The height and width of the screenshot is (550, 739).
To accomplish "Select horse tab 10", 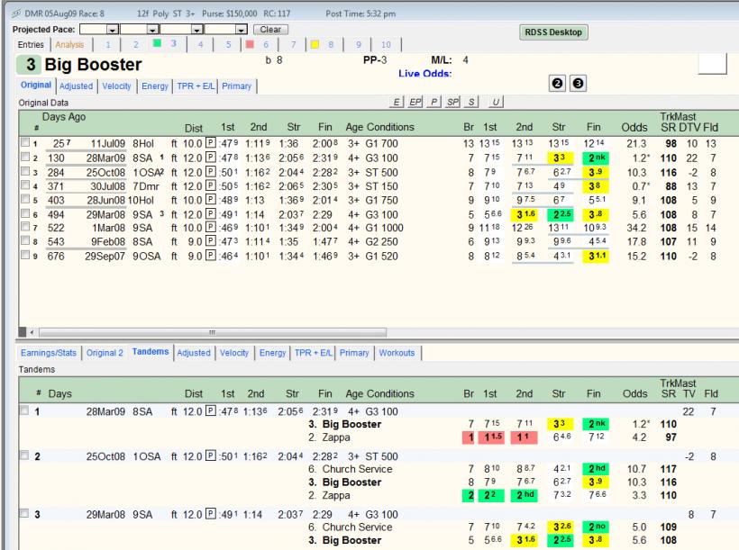I will pos(386,45).
